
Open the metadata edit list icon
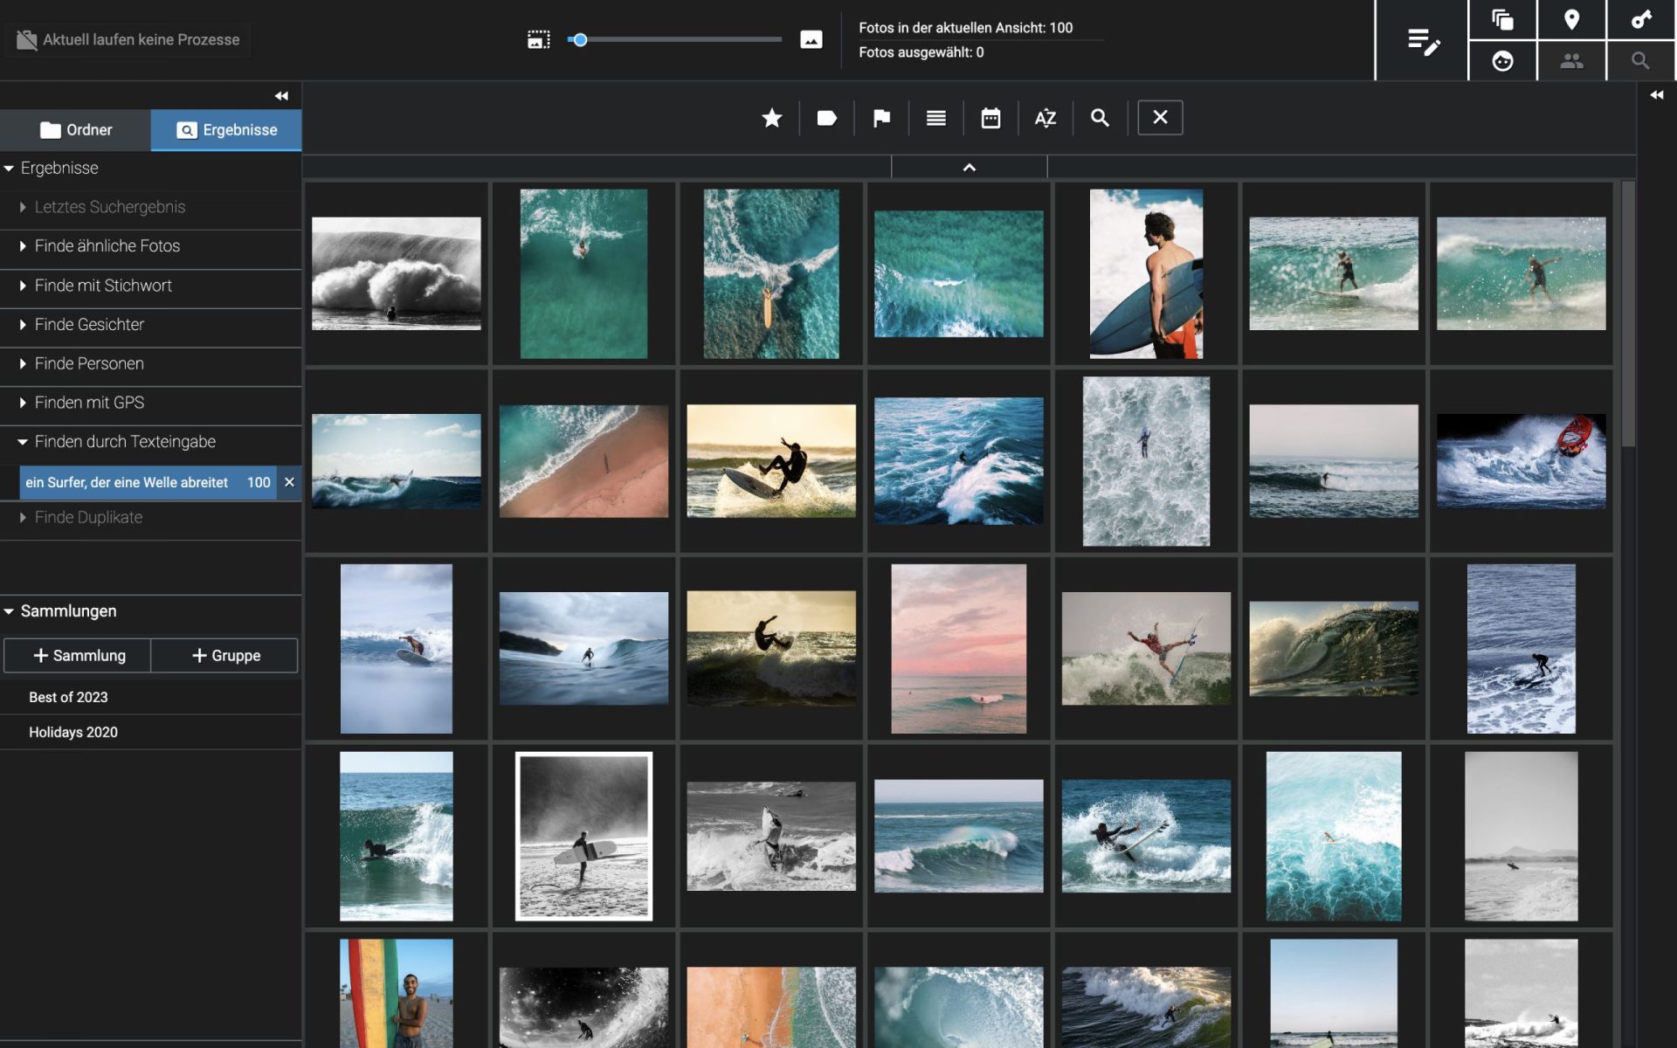tap(1423, 41)
